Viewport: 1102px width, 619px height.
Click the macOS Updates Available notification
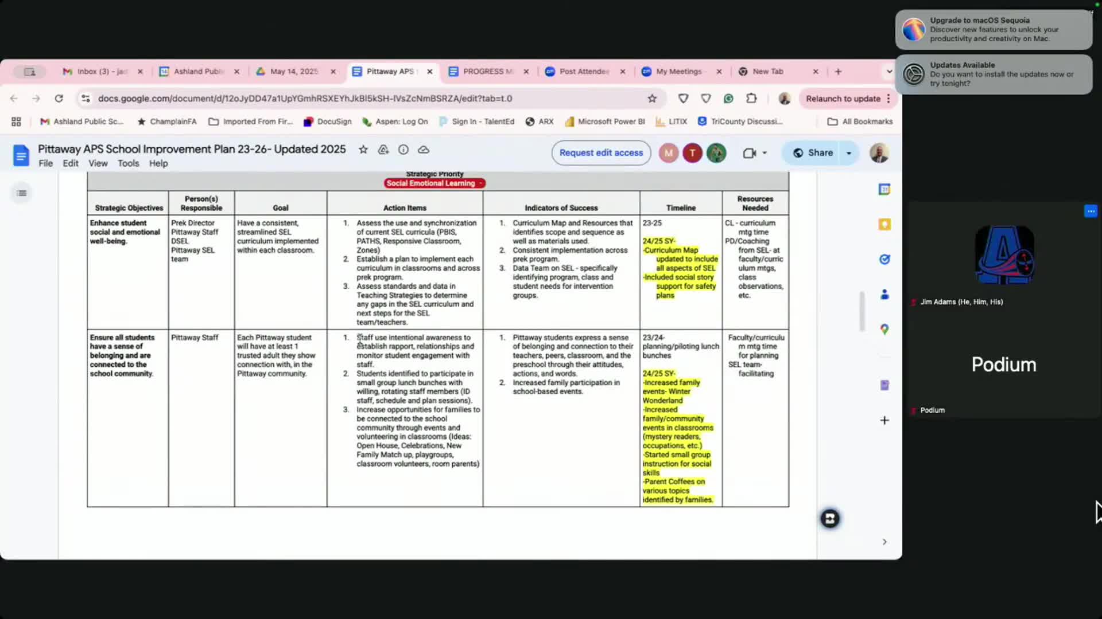tap(994, 74)
